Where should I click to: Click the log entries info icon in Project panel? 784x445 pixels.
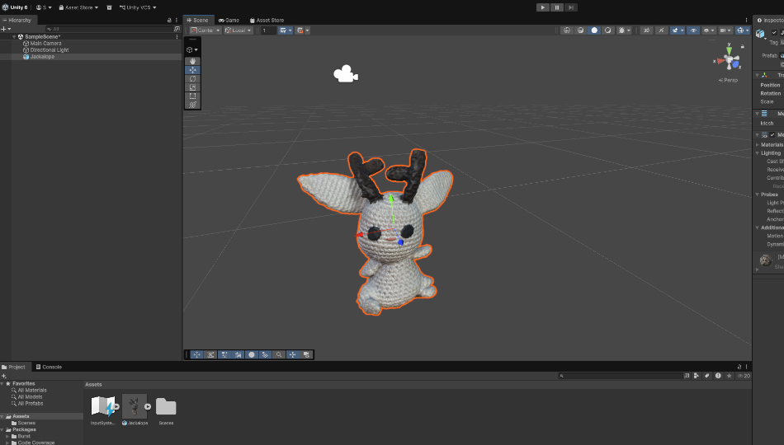(x=718, y=376)
